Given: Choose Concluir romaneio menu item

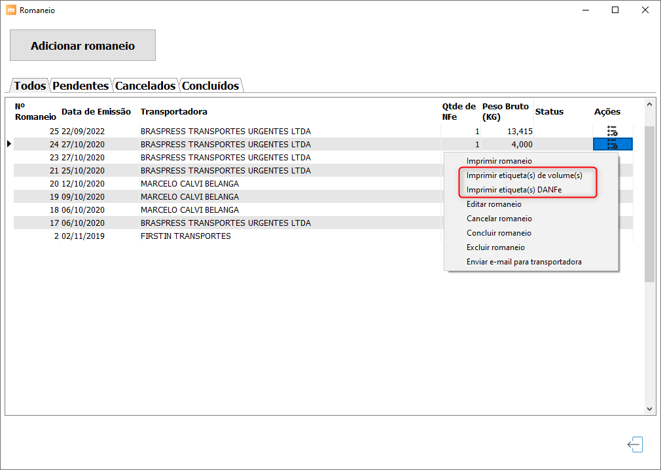Looking at the screenshot, I should point(499,232).
